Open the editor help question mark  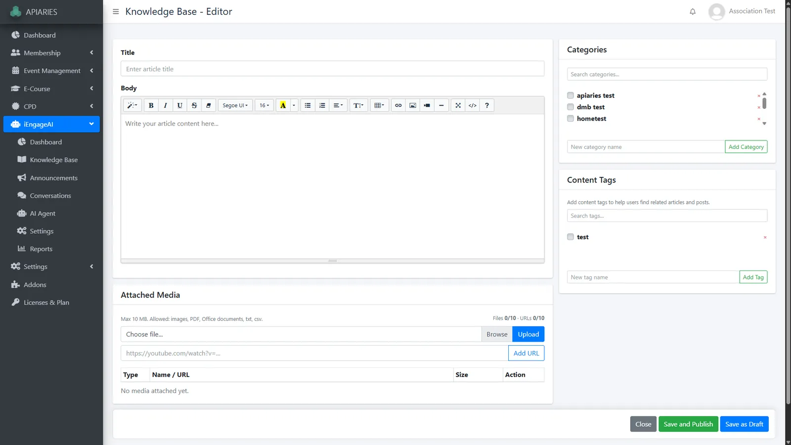click(x=487, y=105)
